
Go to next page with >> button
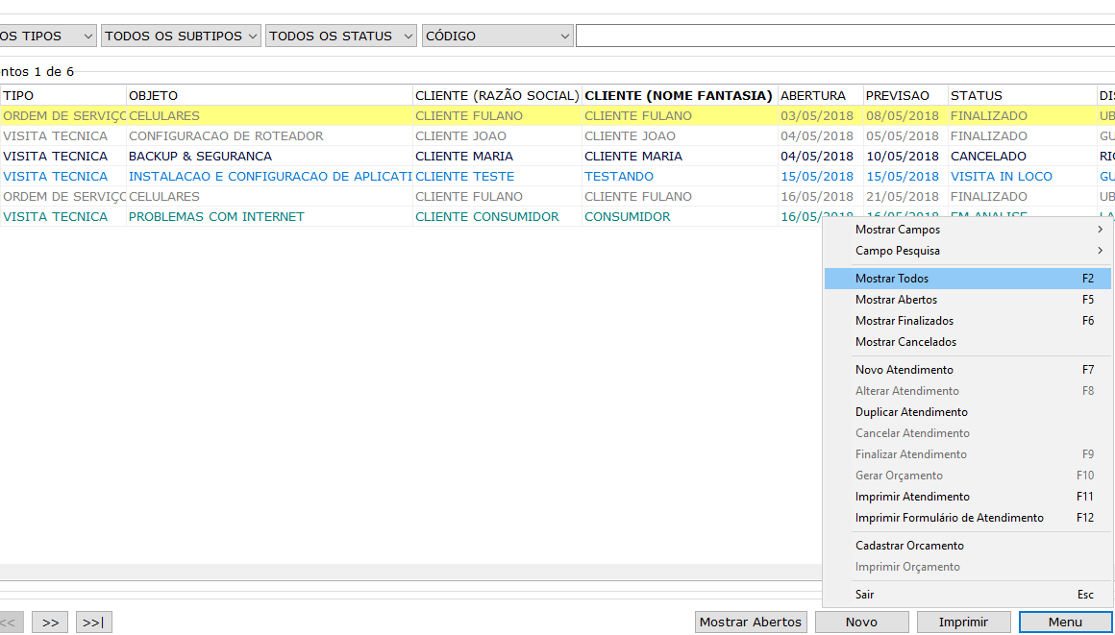click(x=50, y=623)
